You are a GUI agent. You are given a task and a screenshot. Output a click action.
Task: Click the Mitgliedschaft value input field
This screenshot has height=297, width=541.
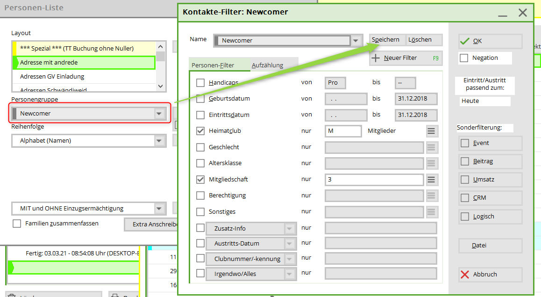pos(374,180)
